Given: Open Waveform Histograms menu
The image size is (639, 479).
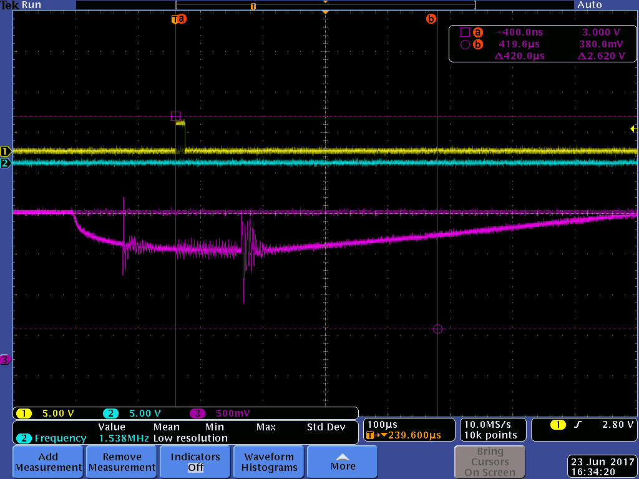Looking at the screenshot, I should (269, 462).
